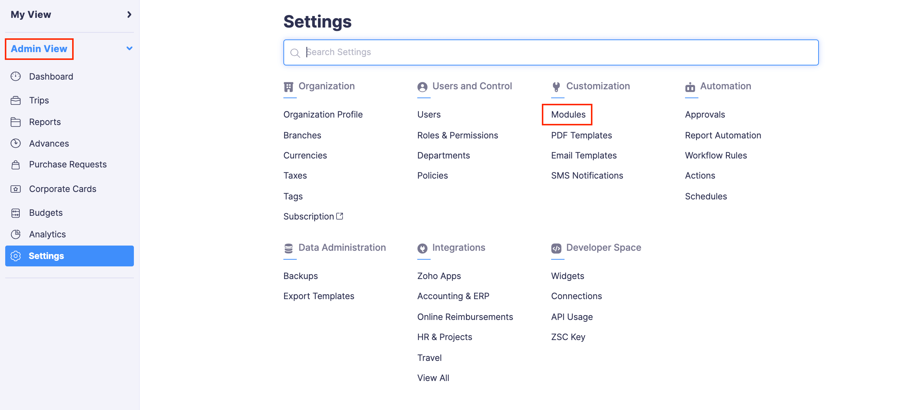The image size is (897, 410).
Task: Click the search magnifier icon
Action: (295, 53)
